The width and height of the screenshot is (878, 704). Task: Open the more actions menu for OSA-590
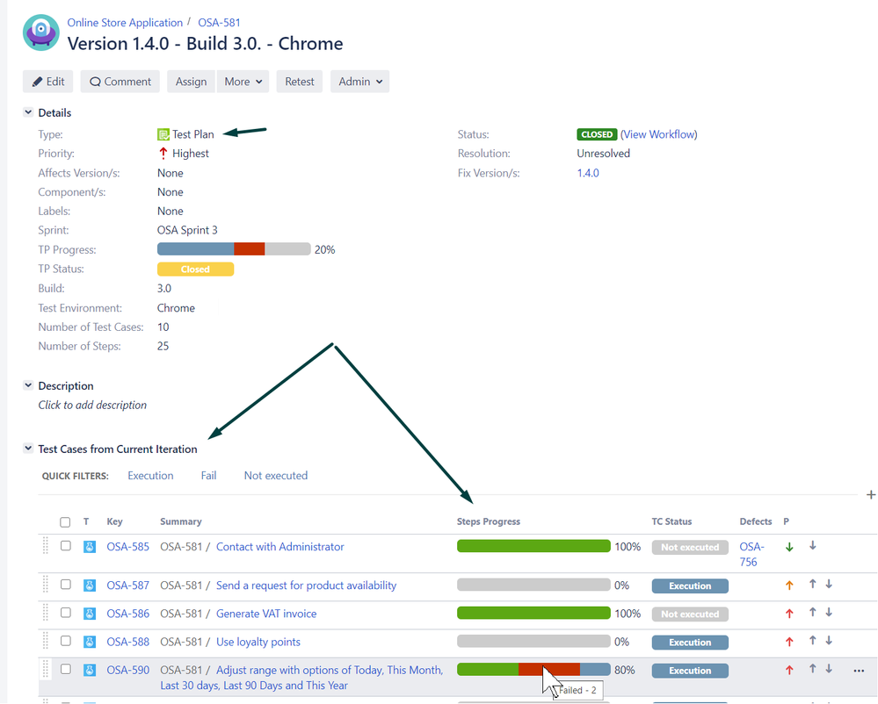(x=859, y=671)
